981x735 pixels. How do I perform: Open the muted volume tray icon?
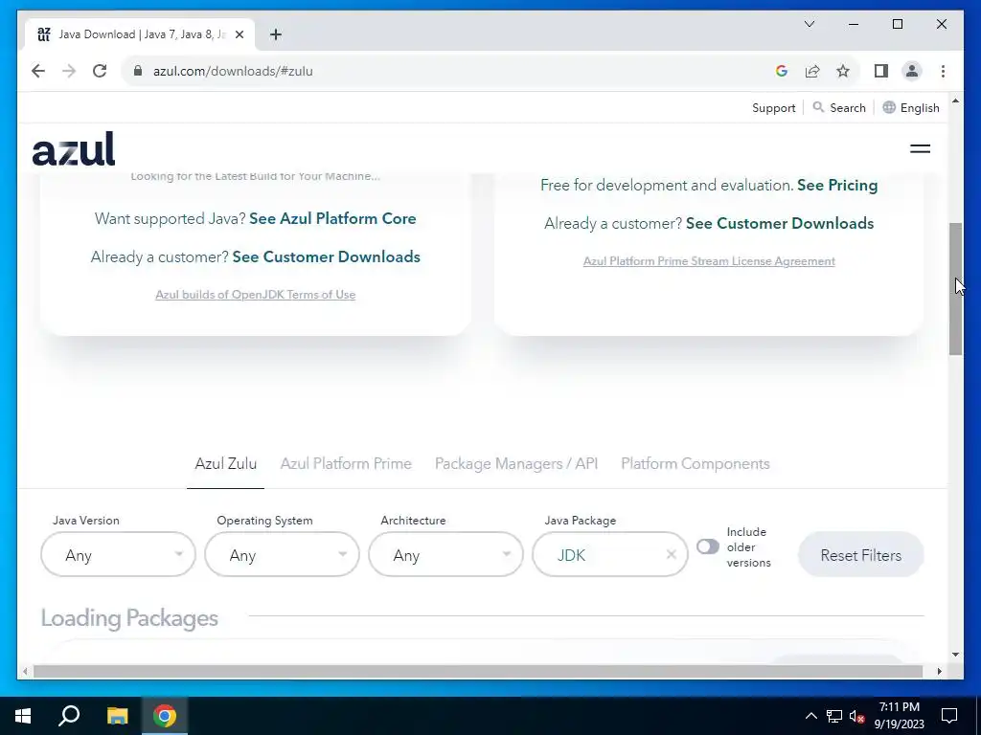click(x=856, y=716)
